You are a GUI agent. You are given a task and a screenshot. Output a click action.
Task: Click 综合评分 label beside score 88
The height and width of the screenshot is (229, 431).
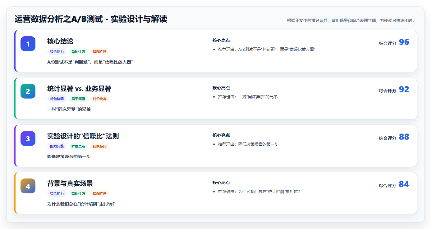click(x=387, y=139)
